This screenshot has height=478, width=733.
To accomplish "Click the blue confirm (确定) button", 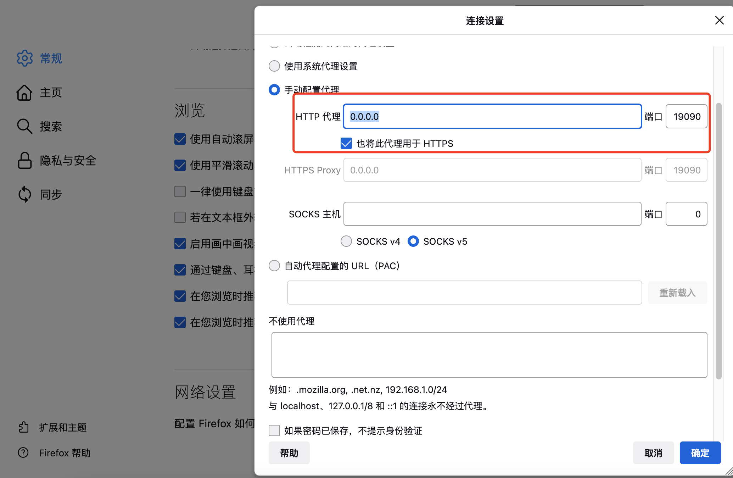I will coord(700,453).
